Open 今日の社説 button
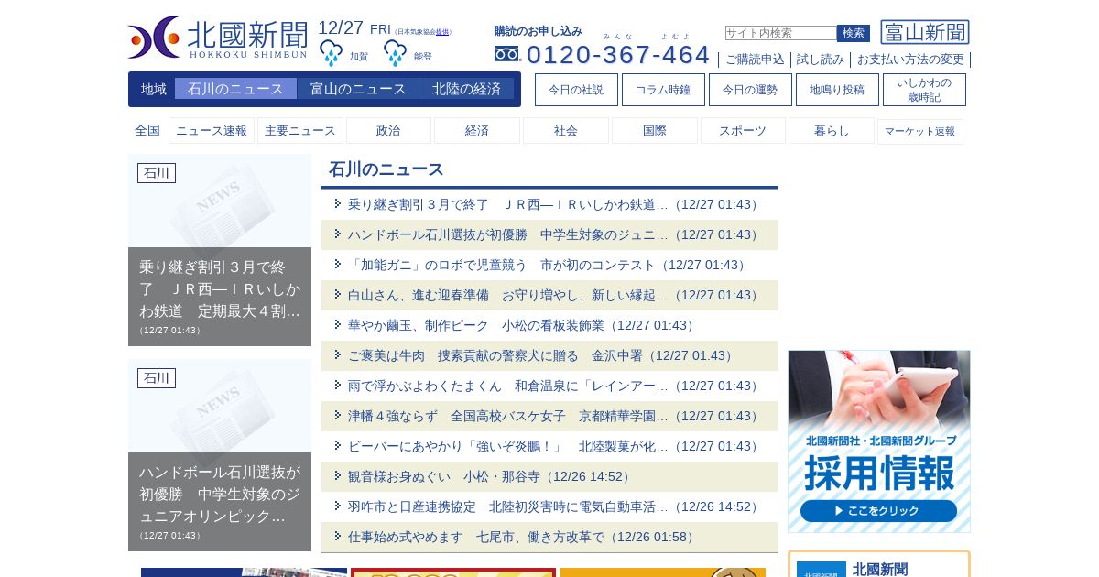 click(x=576, y=90)
